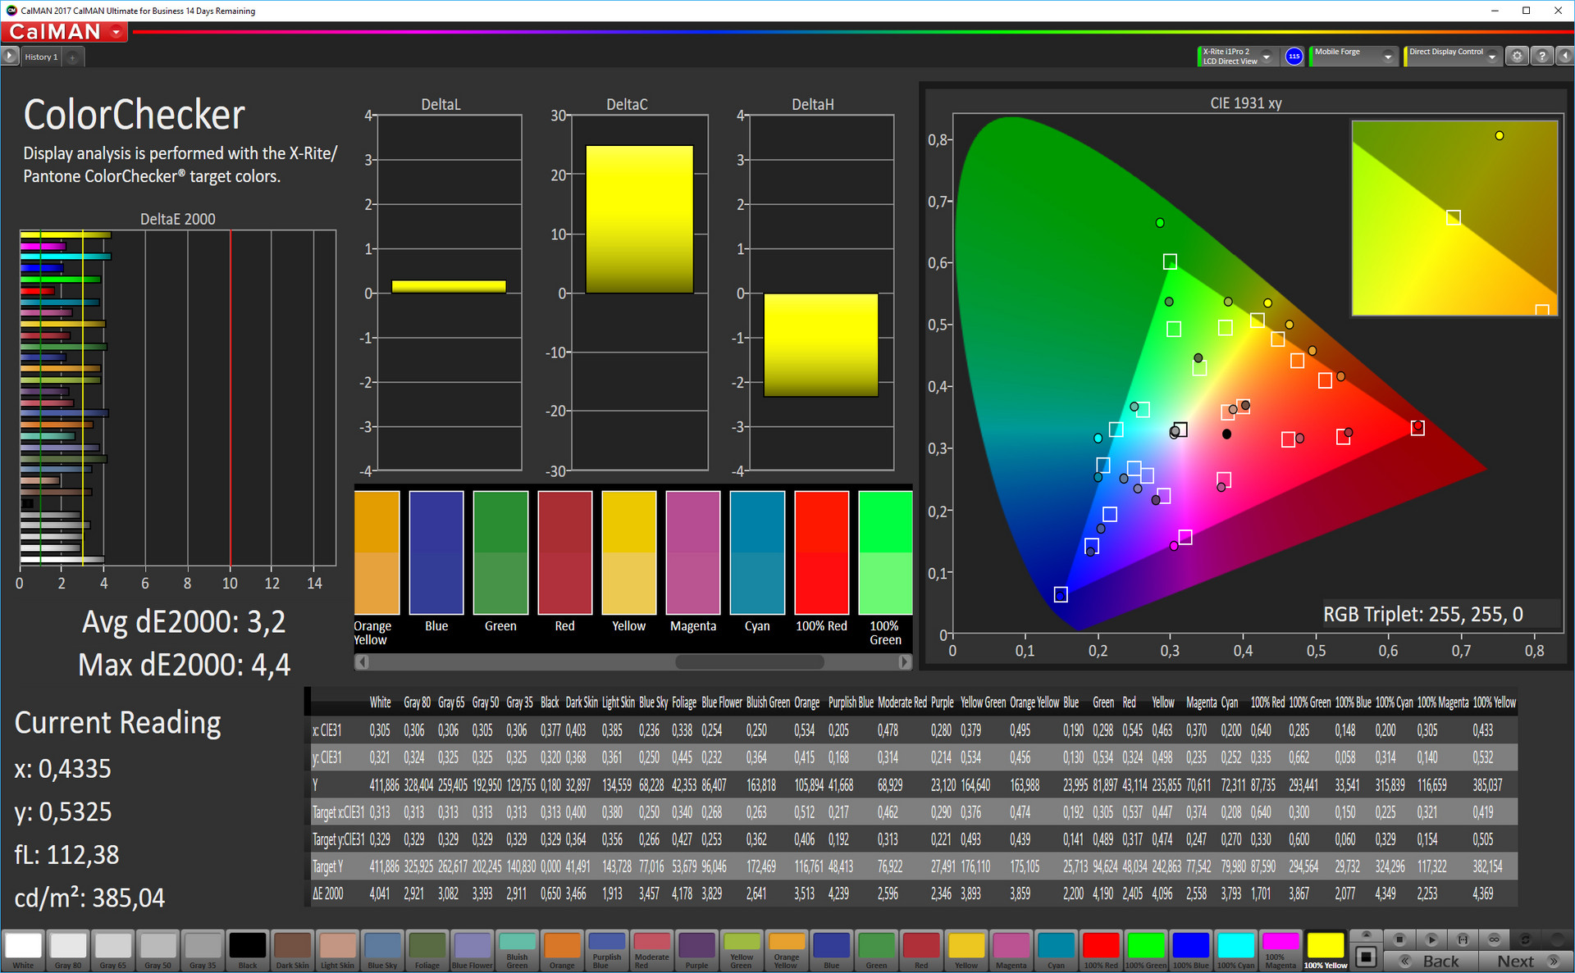This screenshot has height=973, width=1575.
Task: Click the DeltaL bar chart
Action: coord(449,293)
